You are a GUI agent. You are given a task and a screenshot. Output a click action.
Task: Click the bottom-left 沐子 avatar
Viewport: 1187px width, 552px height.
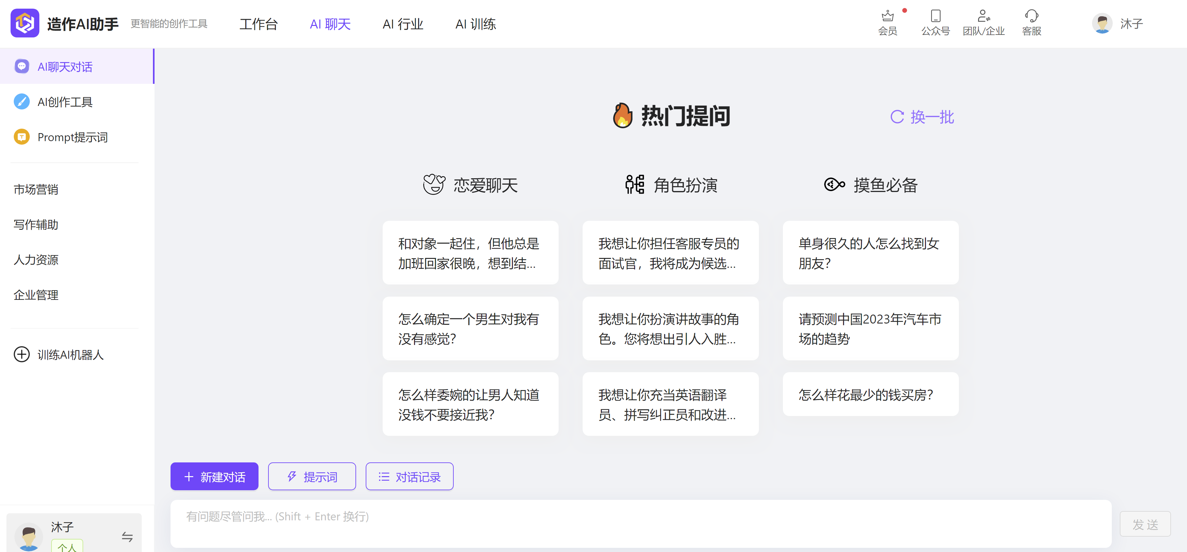pyautogui.click(x=28, y=537)
